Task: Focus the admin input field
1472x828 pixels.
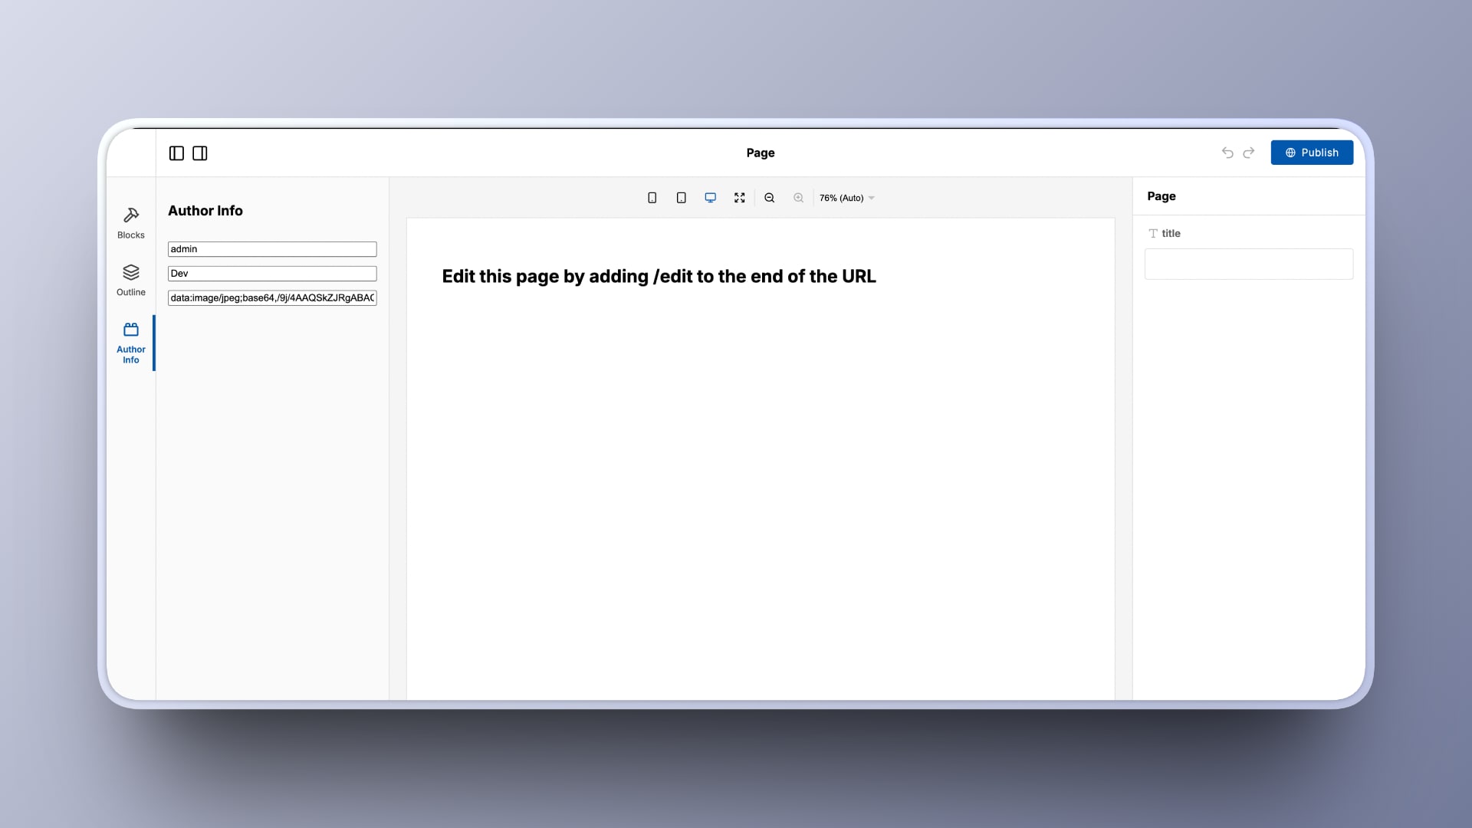Action: coord(272,249)
